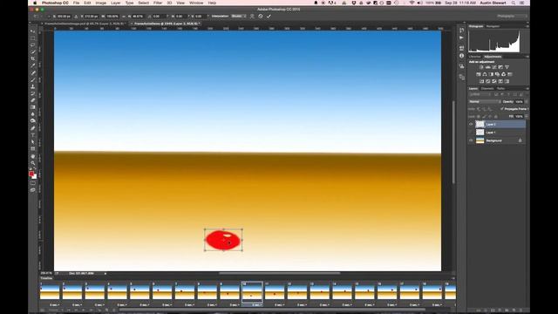Image resolution: width=558 pixels, height=314 pixels.
Task: Add a Color Balance adjustment
Action: pyautogui.click(x=485, y=74)
